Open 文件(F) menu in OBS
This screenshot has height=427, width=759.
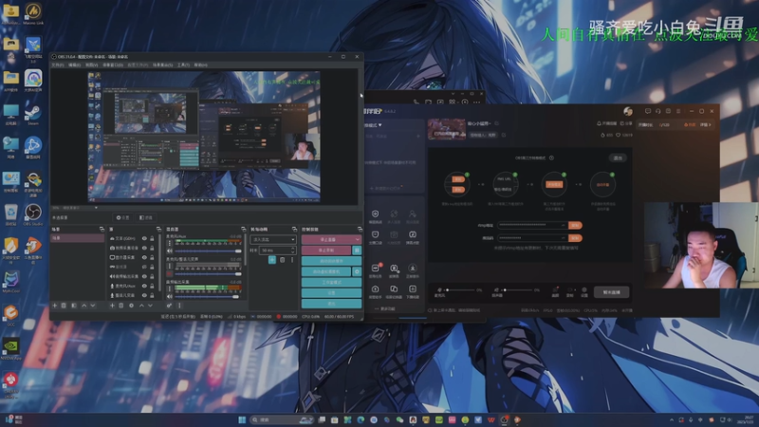pyautogui.click(x=58, y=65)
